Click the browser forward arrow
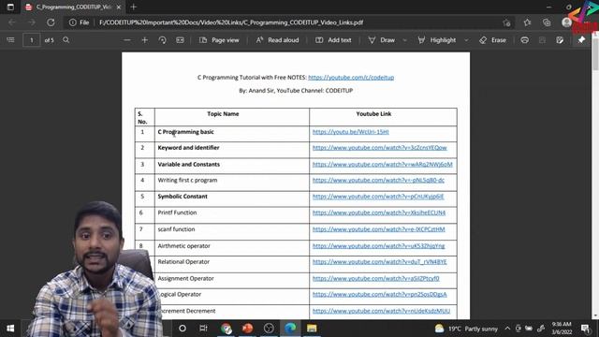 (x=31, y=22)
